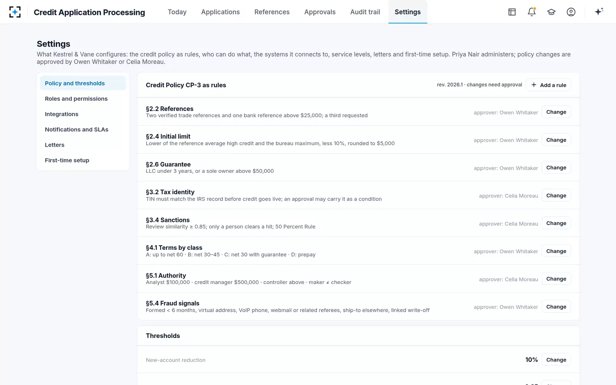Click the Tax identity approver Celia Moreau
616x385 pixels.
coord(509,196)
